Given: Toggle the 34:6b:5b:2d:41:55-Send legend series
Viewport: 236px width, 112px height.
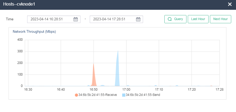Looking at the screenshot, I should click(141, 95).
